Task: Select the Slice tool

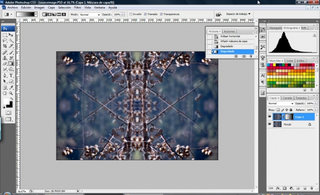Action: [x=11, y=46]
